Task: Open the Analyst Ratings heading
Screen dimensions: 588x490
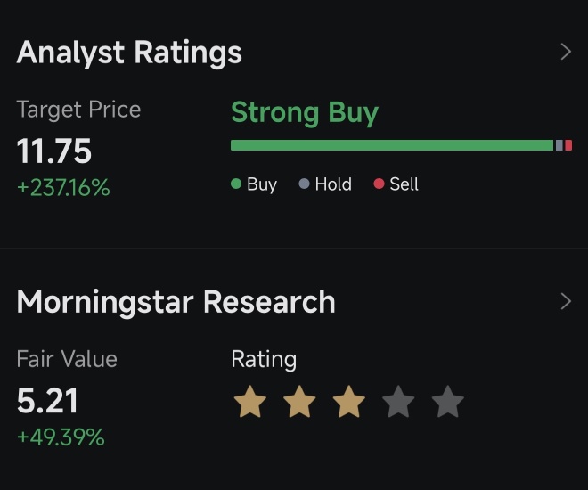Action: point(129,53)
